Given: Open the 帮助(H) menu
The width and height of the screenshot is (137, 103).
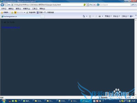Looking at the screenshot, I should (42, 9).
